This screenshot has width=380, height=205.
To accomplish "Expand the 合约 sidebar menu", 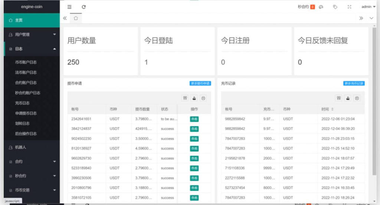I will (x=32, y=161).
